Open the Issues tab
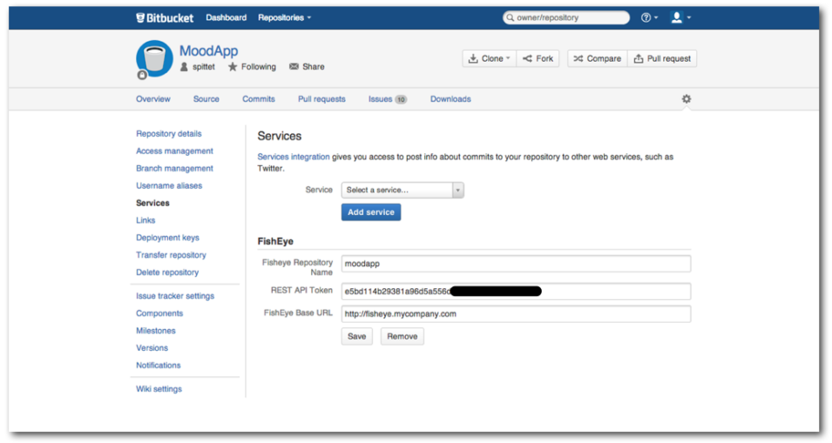 point(388,99)
